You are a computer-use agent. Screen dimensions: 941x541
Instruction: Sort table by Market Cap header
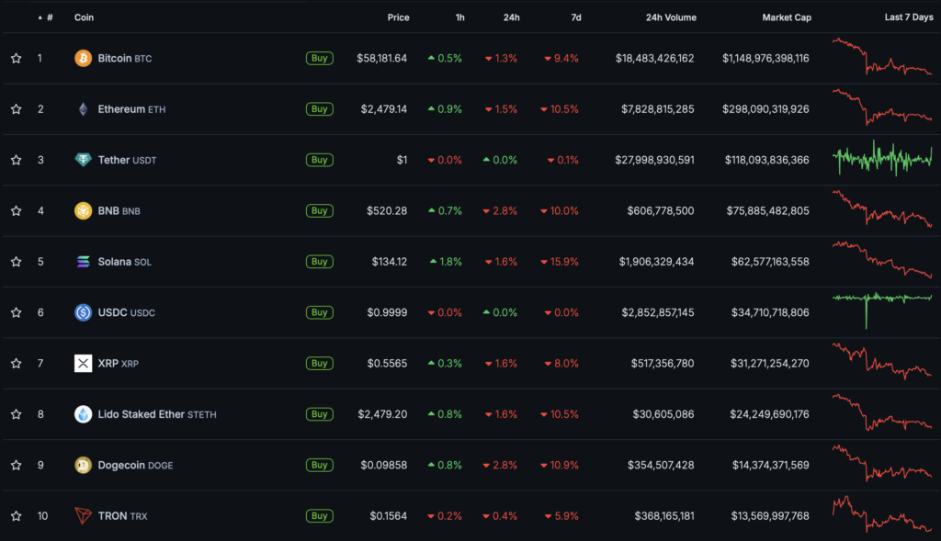[x=786, y=17]
